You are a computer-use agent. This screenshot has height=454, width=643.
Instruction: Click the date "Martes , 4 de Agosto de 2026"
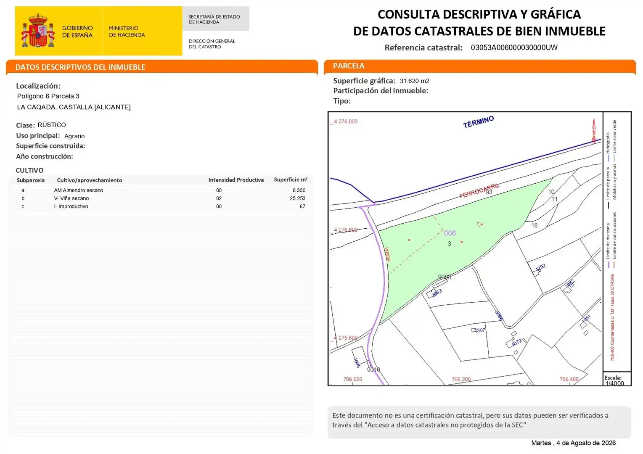pos(574,443)
